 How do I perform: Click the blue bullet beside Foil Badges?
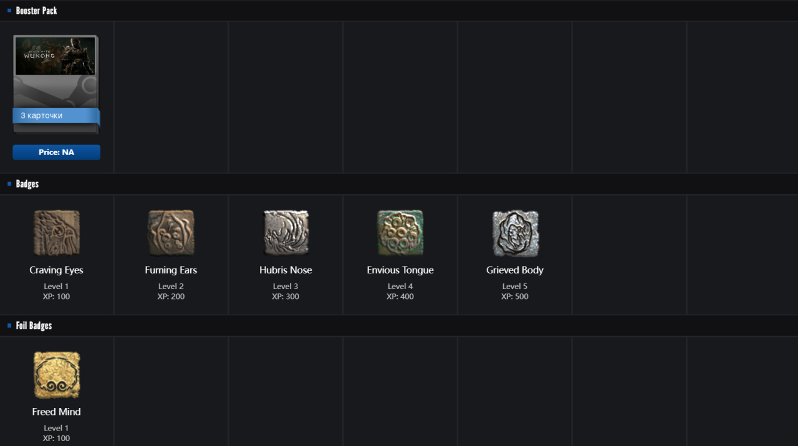pyautogui.click(x=9, y=325)
